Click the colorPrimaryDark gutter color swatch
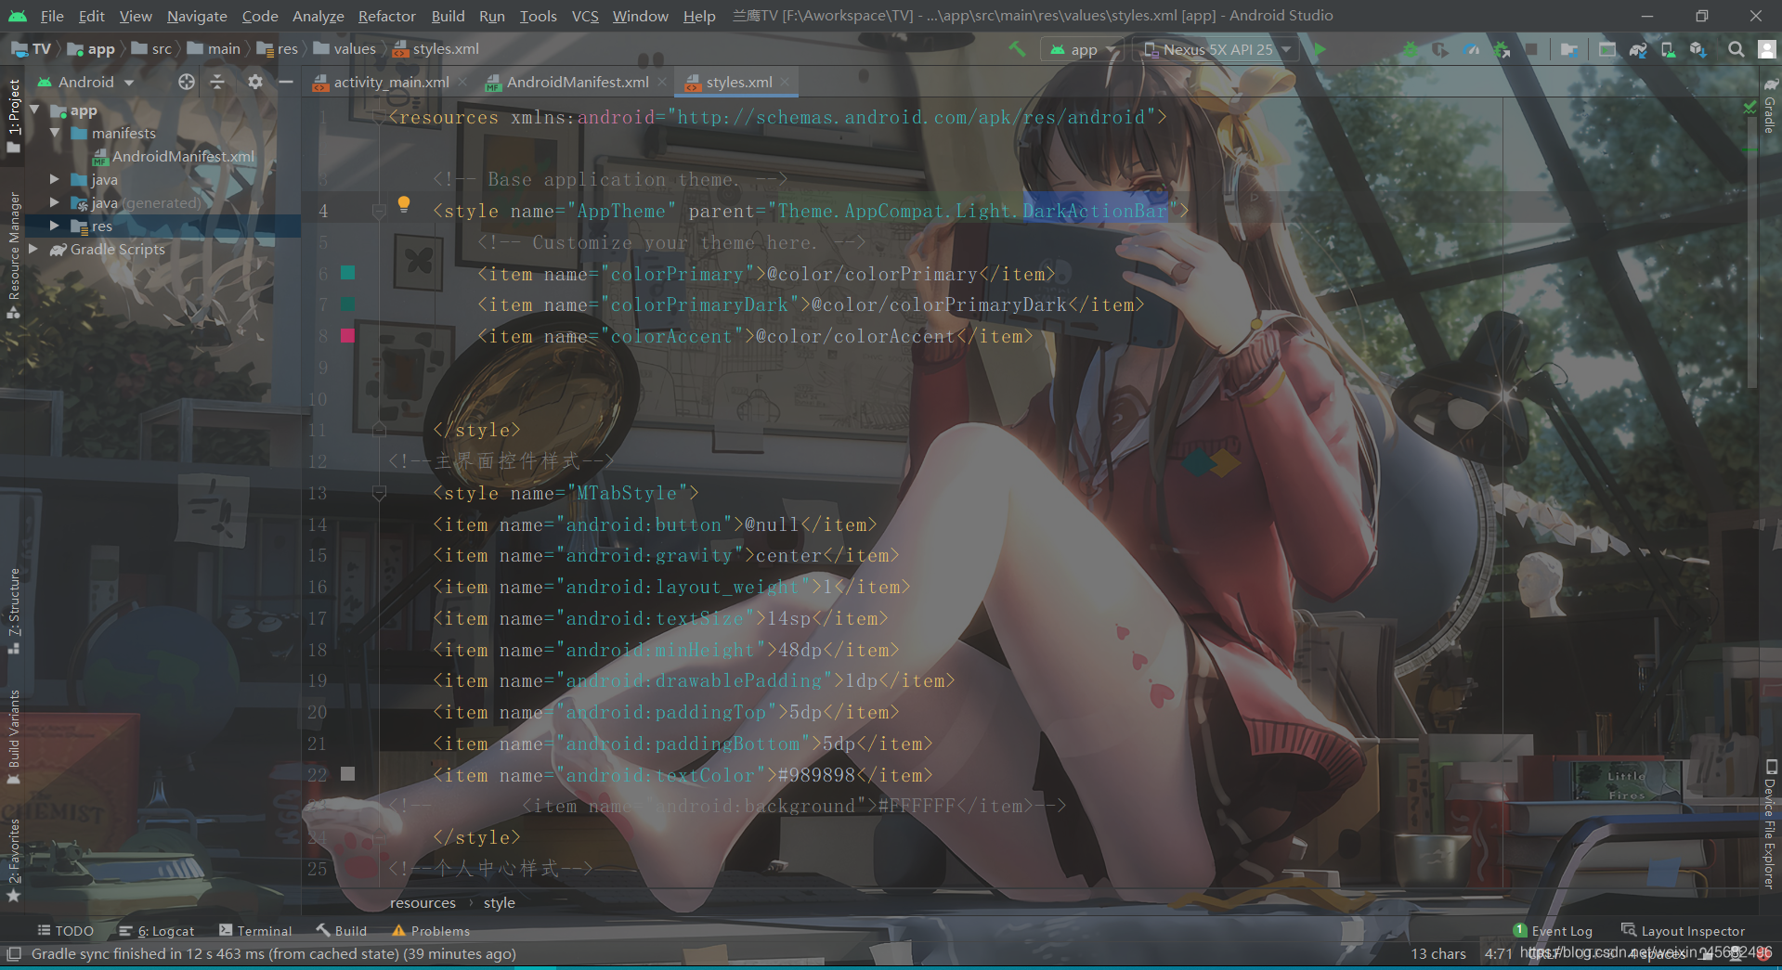The width and height of the screenshot is (1782, 970). 348,304
